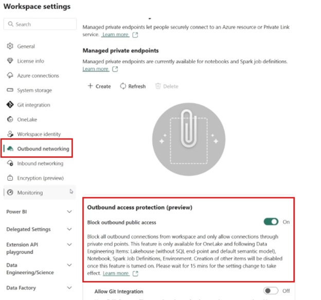The image size is (321, 300).
Task: Click the System storage icon
Action: pos(10,90)
